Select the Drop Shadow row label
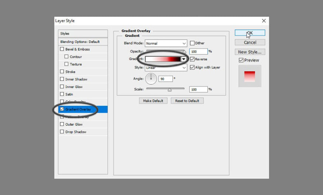Viewport: 323px width, 195px height. pos(76,132)
